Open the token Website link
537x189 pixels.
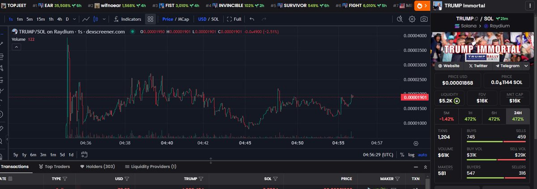click(448, 66)
